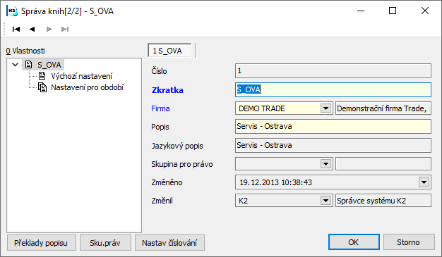
Task: Collapse the S_OVA tree node
Action: click(16, 65)
